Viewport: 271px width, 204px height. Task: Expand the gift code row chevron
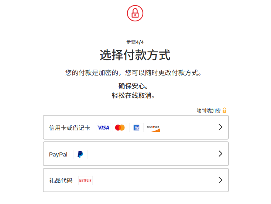220,180
